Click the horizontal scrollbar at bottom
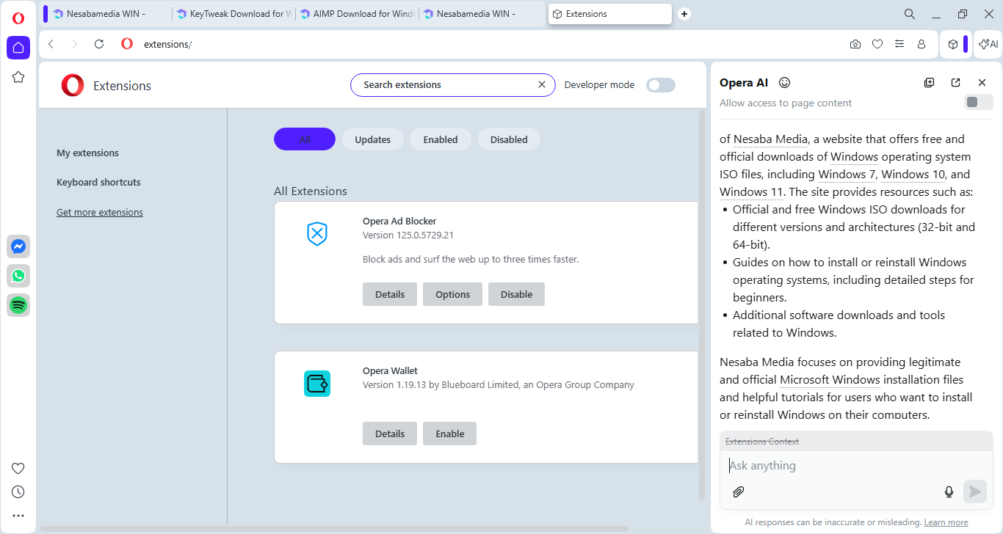The height and width of the screenshot is (534, 1003). (x=334, y=528)
